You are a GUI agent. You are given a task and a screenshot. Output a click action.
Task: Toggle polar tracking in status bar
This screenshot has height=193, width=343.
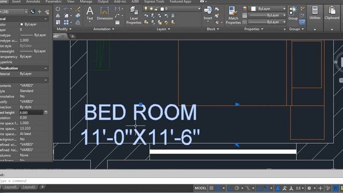coord(237,188)
